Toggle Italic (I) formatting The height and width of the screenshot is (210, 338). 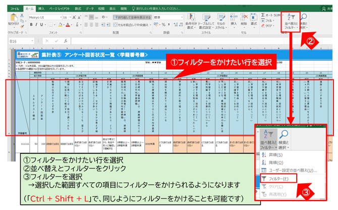(36, 25)
